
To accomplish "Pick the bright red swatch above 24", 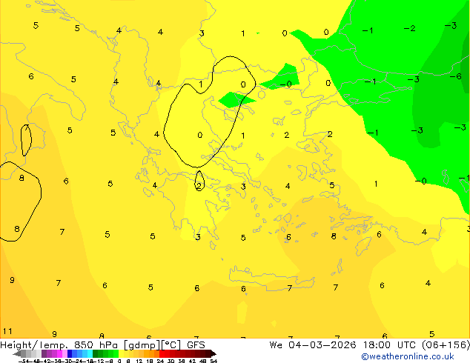I will pyautogui.click(x=162, y=354).
